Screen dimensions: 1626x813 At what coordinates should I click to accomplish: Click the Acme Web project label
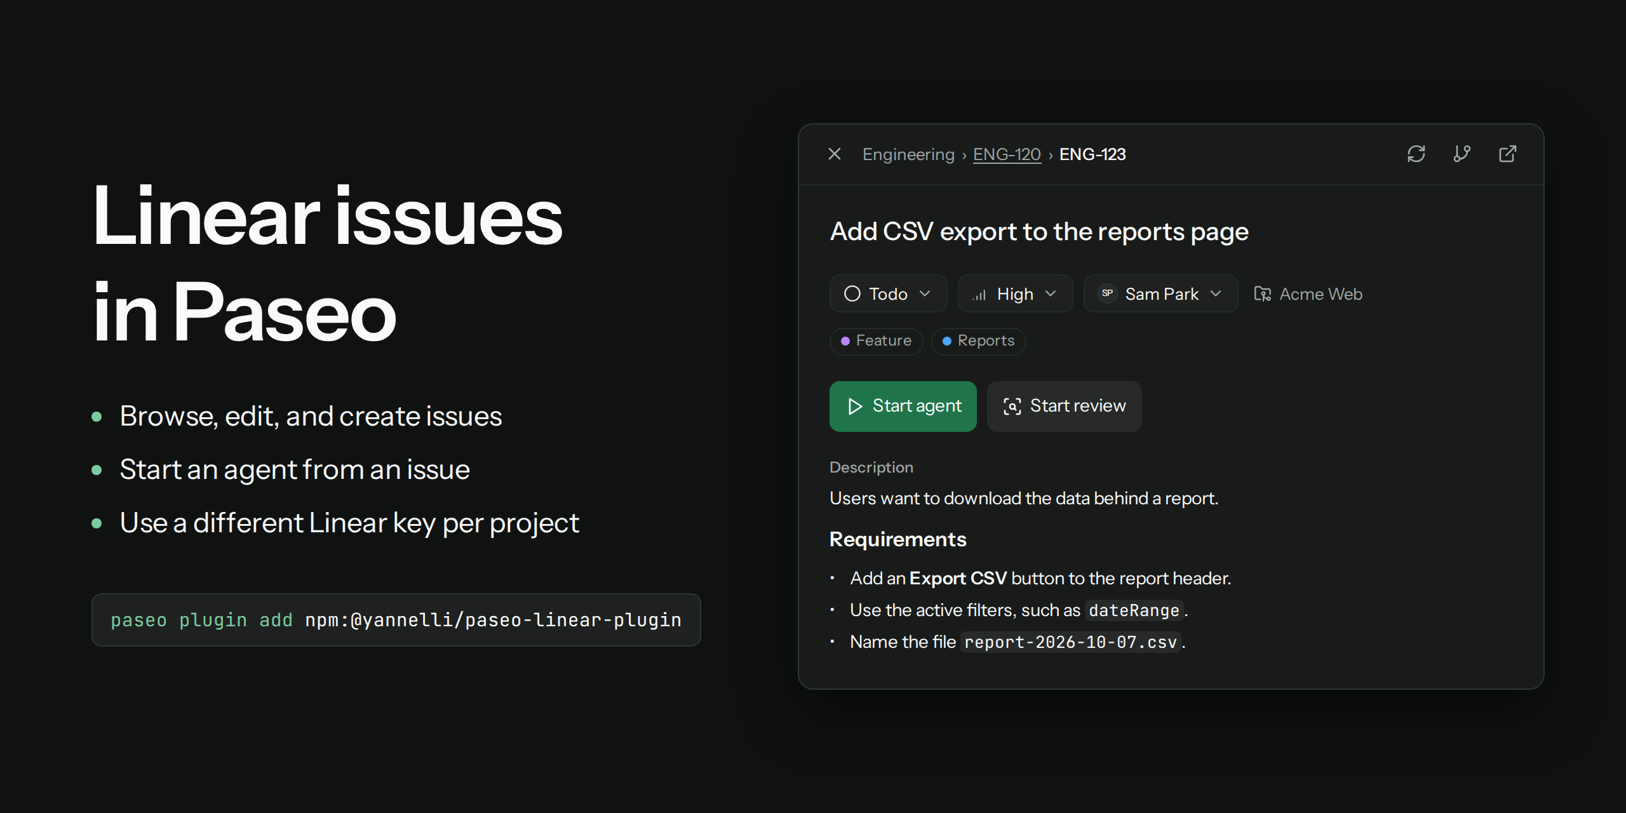(x=1320, y=294)
